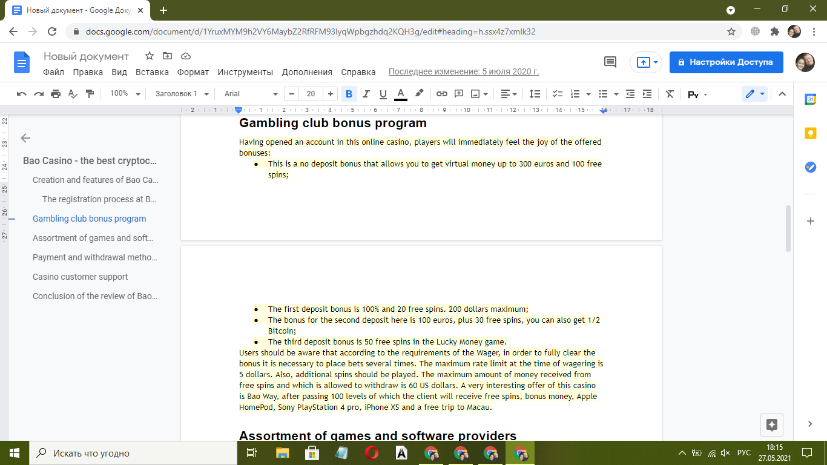Print the document via printer icon
The image size is (827, 465).
point(56,94)
